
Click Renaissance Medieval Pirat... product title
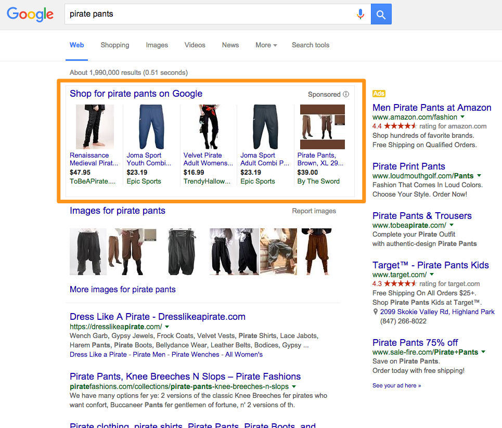point(94,159)
